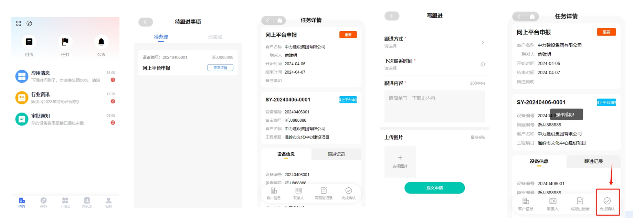Image resolution: width=633 pixels, height=218 pixels.
Task: Go back from the 待跟进事项 page
Action: (146, 22)
